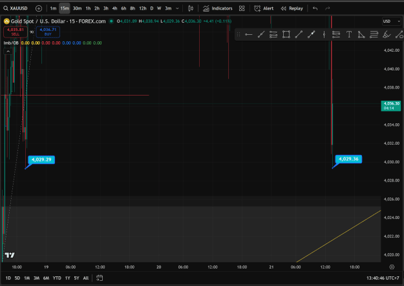Click the current price label 4,036.30
This screenshot has height=286, width=404.
pyautogui.click(x=391, y=105)
